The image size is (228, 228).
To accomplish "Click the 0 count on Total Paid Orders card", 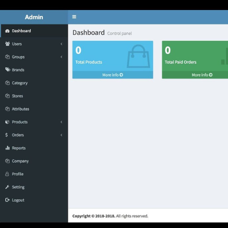I will click(168, 50).
